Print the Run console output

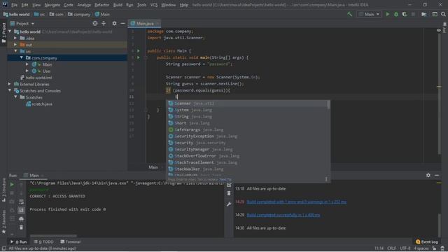coord(21,219)
